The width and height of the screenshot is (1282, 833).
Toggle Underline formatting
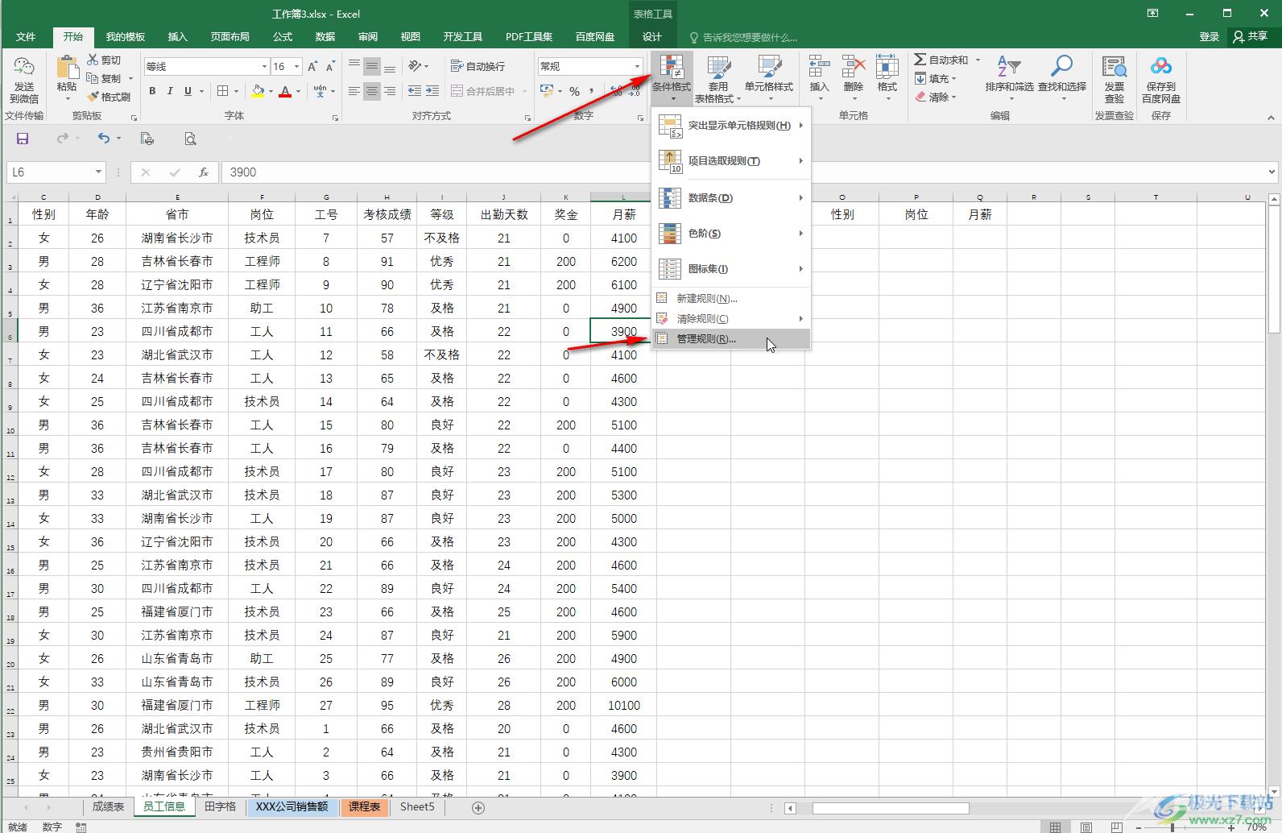(x=188, y=91)
